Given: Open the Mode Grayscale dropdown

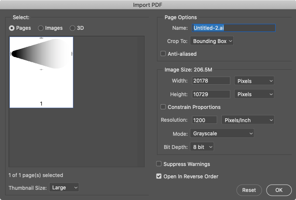Looking at the screenshot, I should [x=221, y=134].
